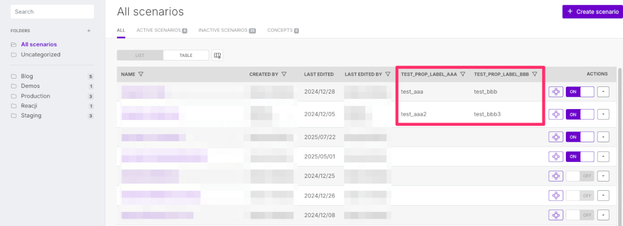Switch to Active Scenarios tab
The height and width of the screenshot is (226, 623).
pos(162,31)
